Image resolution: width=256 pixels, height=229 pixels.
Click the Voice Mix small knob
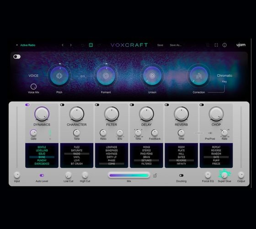[x=33, y=87]
